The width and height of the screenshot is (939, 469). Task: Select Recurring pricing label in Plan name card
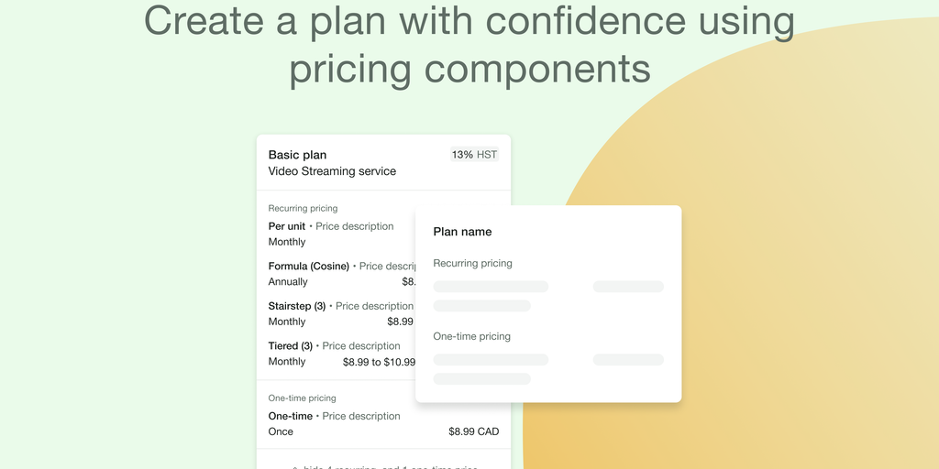tap(472, 264)
